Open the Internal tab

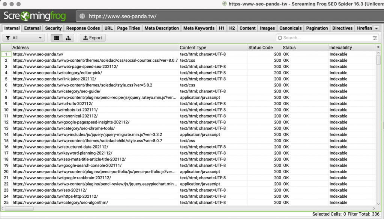coord(12,28)
